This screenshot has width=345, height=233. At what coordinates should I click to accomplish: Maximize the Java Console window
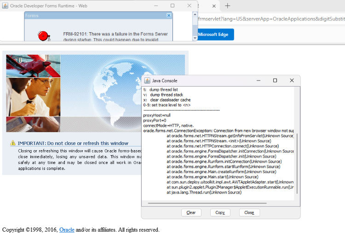[275, 81]
